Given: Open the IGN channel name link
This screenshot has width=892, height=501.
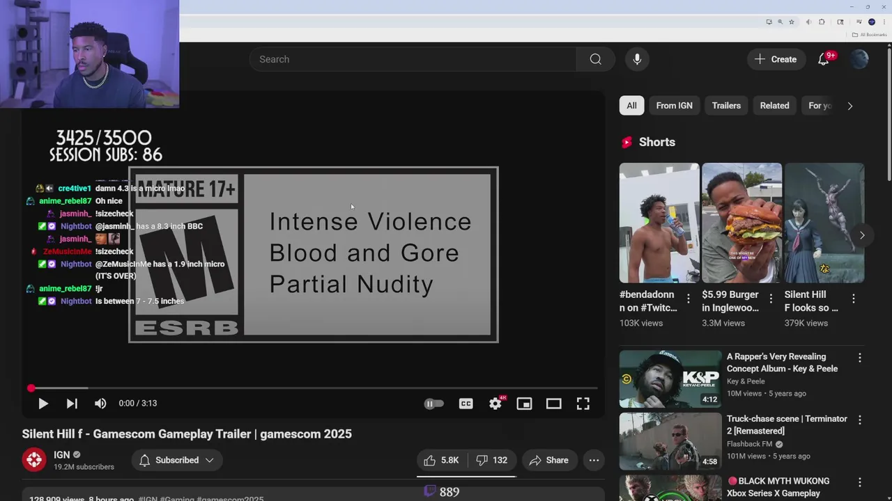Looking at the screenshot, I should pos(62,454).
